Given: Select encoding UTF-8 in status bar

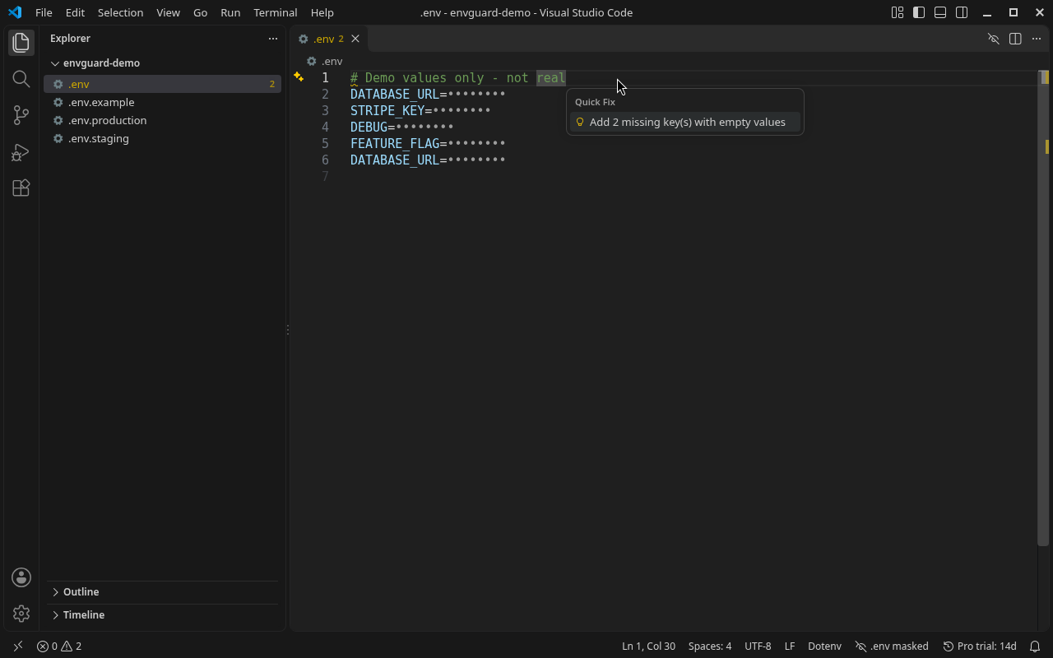Looking at the screenshot, I should click(758, 646).
